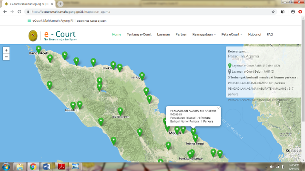Open a new browser tab
Screen dimensions: 305x171
tap(61, 4)
